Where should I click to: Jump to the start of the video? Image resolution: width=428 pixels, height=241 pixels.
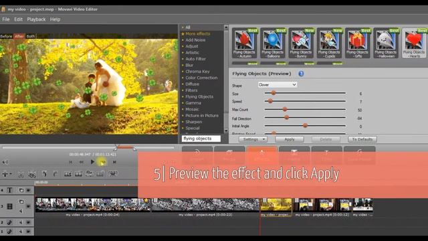pos(71,162)
